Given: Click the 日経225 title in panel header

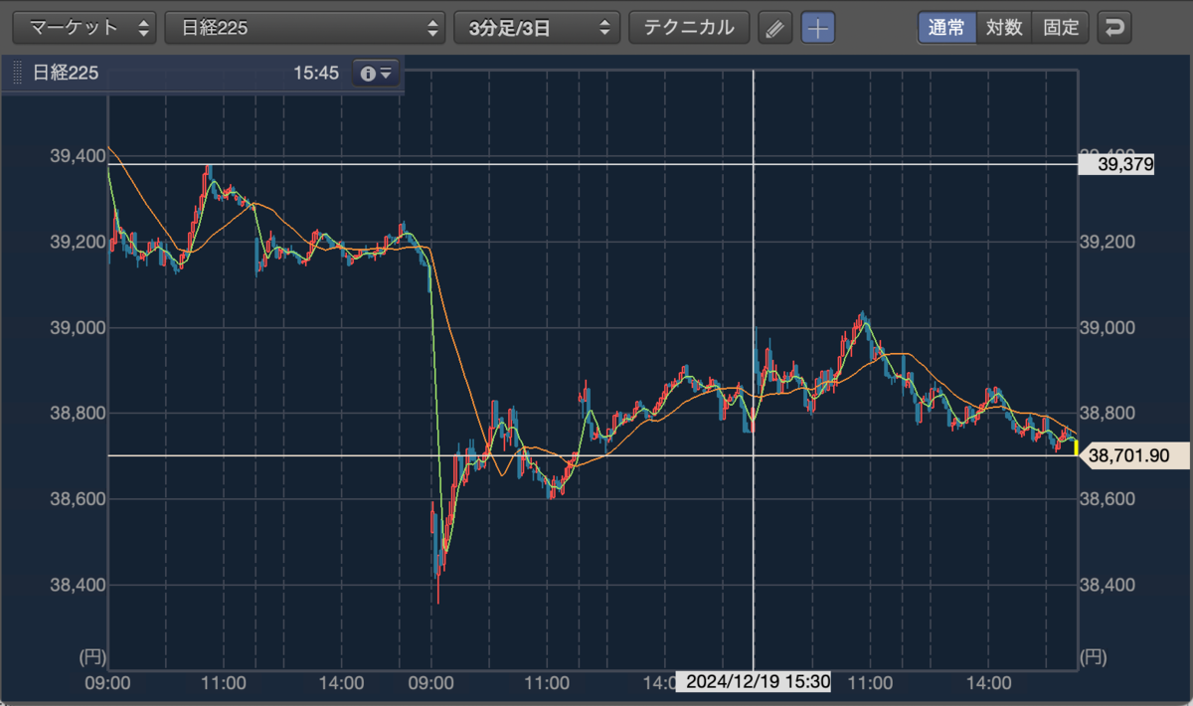Looking at the screenshot, I should point(66,74).
